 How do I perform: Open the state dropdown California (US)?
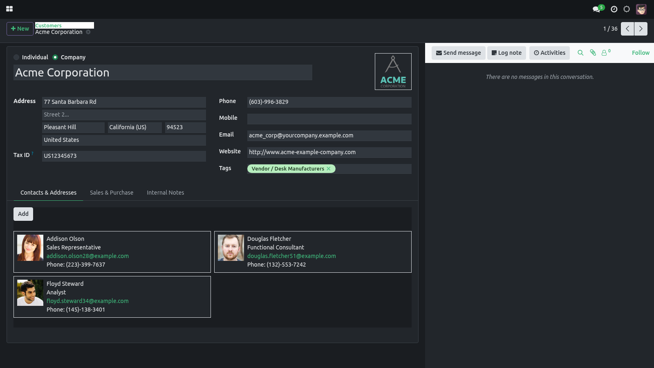pos(134,127)
